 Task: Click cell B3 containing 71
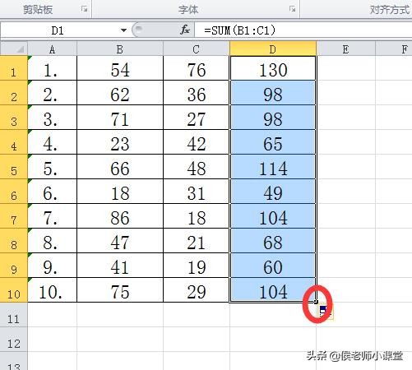[120, 118]
